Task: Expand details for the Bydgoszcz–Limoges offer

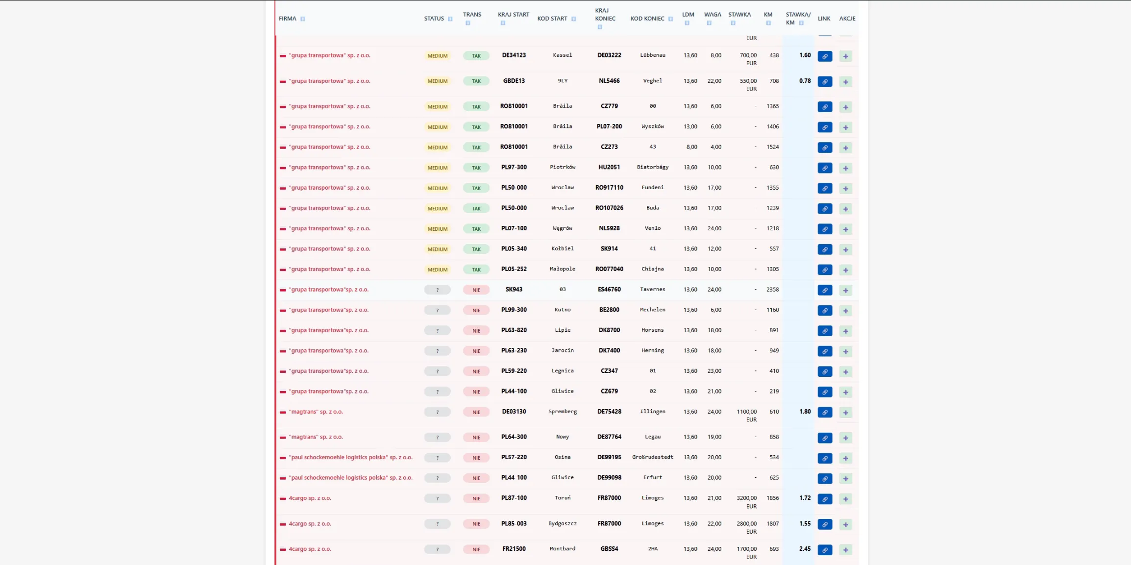Action: click(x=845, y=524)
